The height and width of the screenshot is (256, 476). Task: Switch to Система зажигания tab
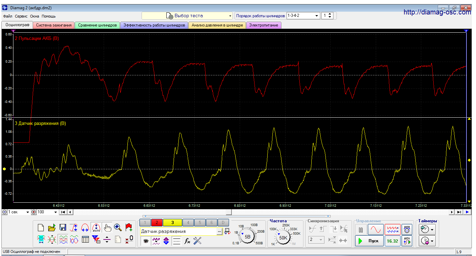[54, 25]
